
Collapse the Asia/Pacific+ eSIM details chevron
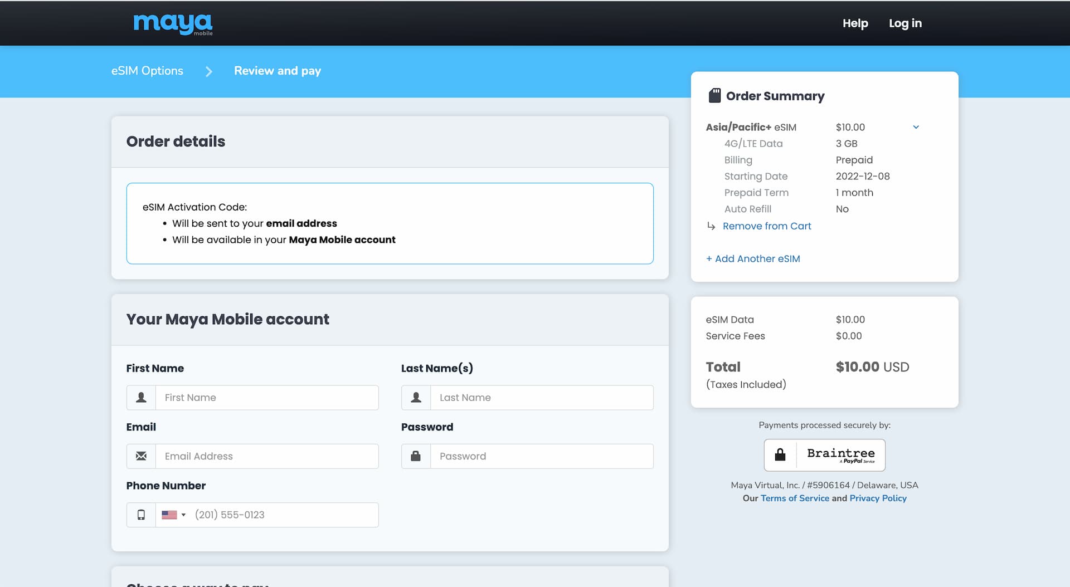pos(916,127)
